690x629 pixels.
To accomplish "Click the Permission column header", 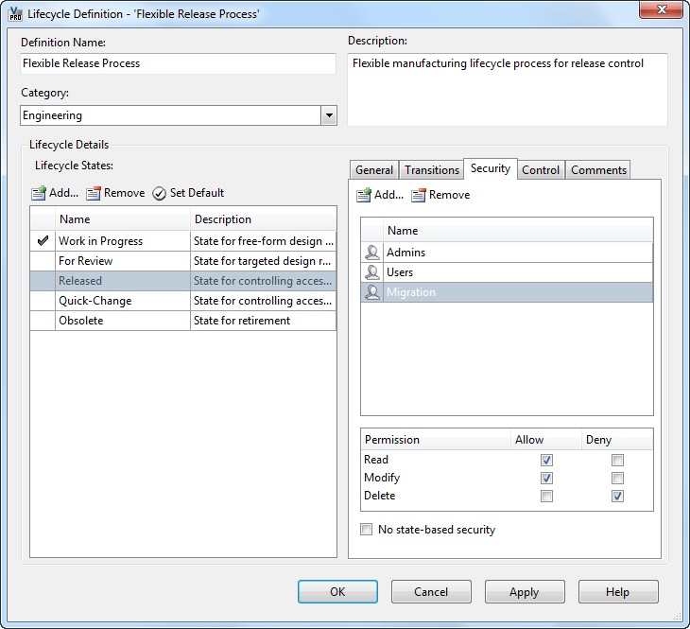I will pyautogui.click(x=436, y=440).
